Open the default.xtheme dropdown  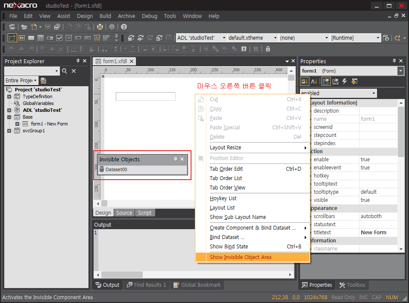275,38
